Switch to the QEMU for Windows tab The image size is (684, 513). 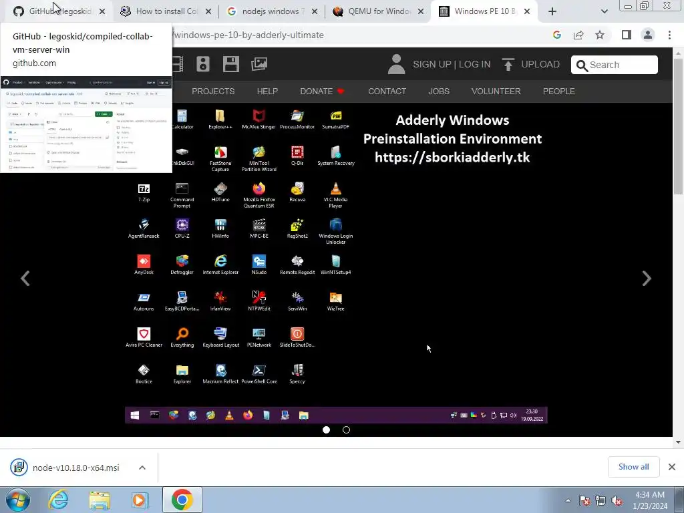378,11
